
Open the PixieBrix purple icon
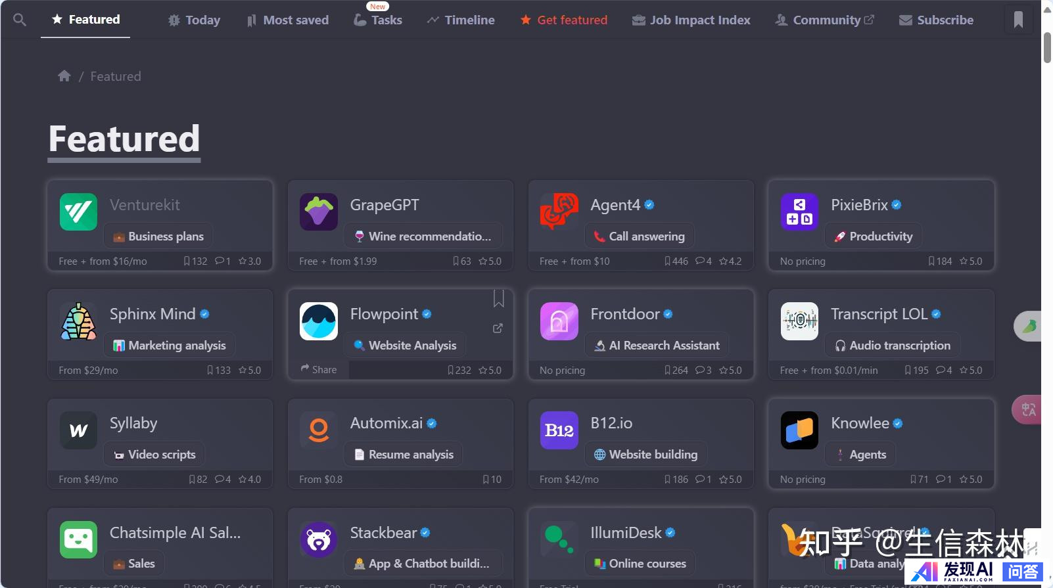point(800,212)
